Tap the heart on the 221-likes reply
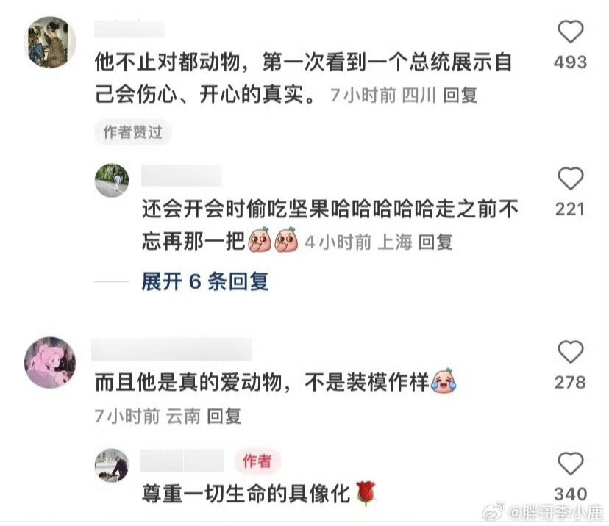Image resolution: width=609 pixels, height=526 pixels. click(571, 179)
